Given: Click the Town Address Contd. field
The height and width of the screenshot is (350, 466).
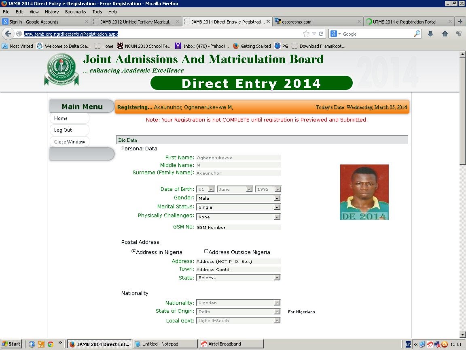Looking at the screenshot, I should coord(238,269).
